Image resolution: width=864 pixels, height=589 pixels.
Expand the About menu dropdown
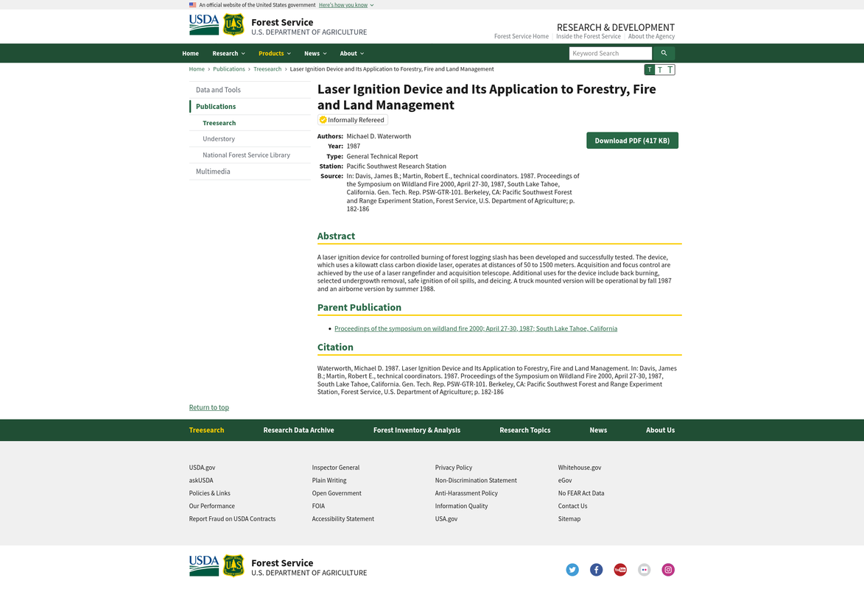[x=351, y=54]
